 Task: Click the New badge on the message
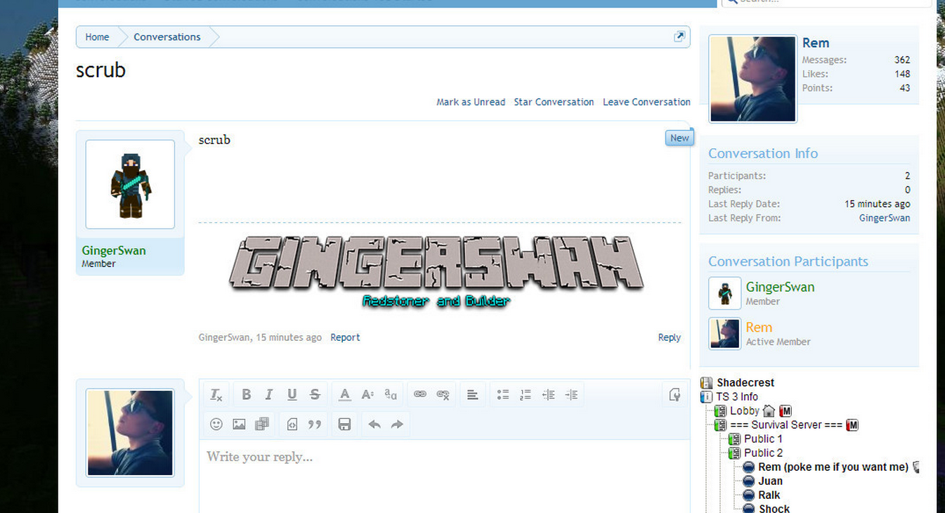pos(679,138)
